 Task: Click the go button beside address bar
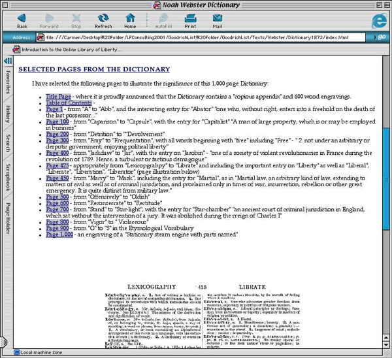coord(380,37)
